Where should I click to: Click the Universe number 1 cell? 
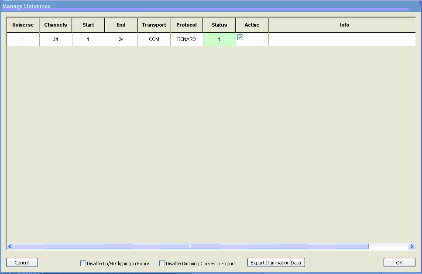pyautogui.click(x=23, y=39)
